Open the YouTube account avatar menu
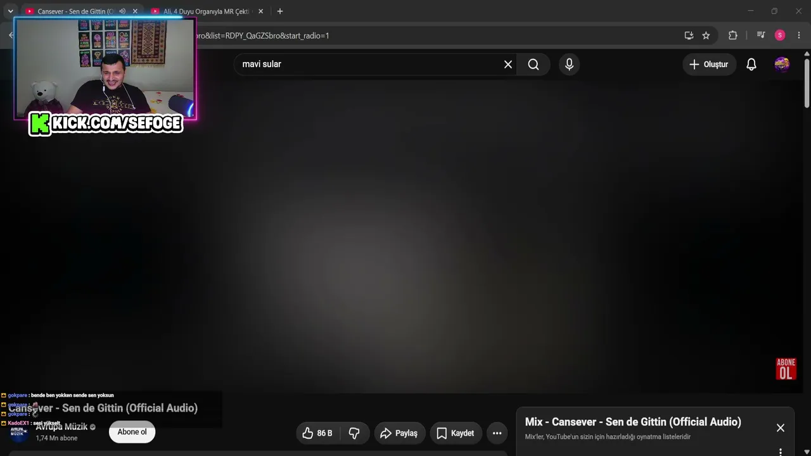Viewport: 811px width, 456px height. click(782, 64)
